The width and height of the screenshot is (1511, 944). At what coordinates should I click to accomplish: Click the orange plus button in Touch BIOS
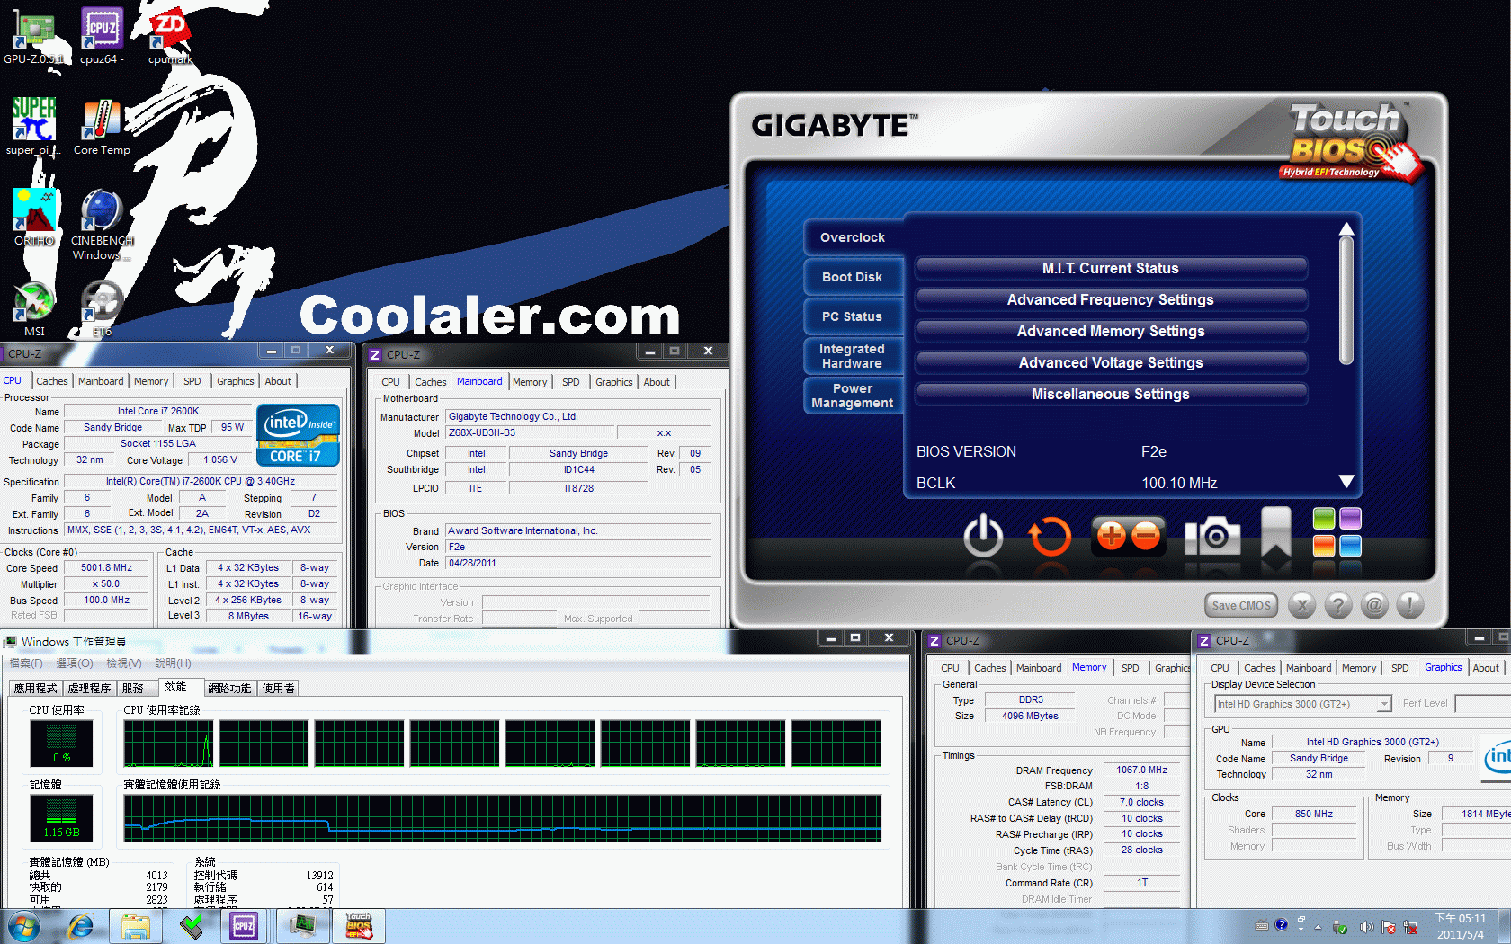(x=1111, y=536)
